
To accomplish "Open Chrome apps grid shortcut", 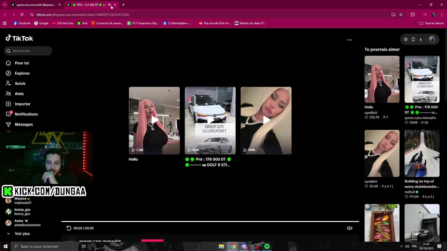I will [5, 23].
